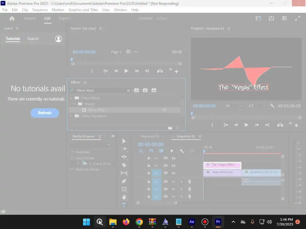Go to the Premiere Pro Home screen
306x229 pixels.
(12, 18)
